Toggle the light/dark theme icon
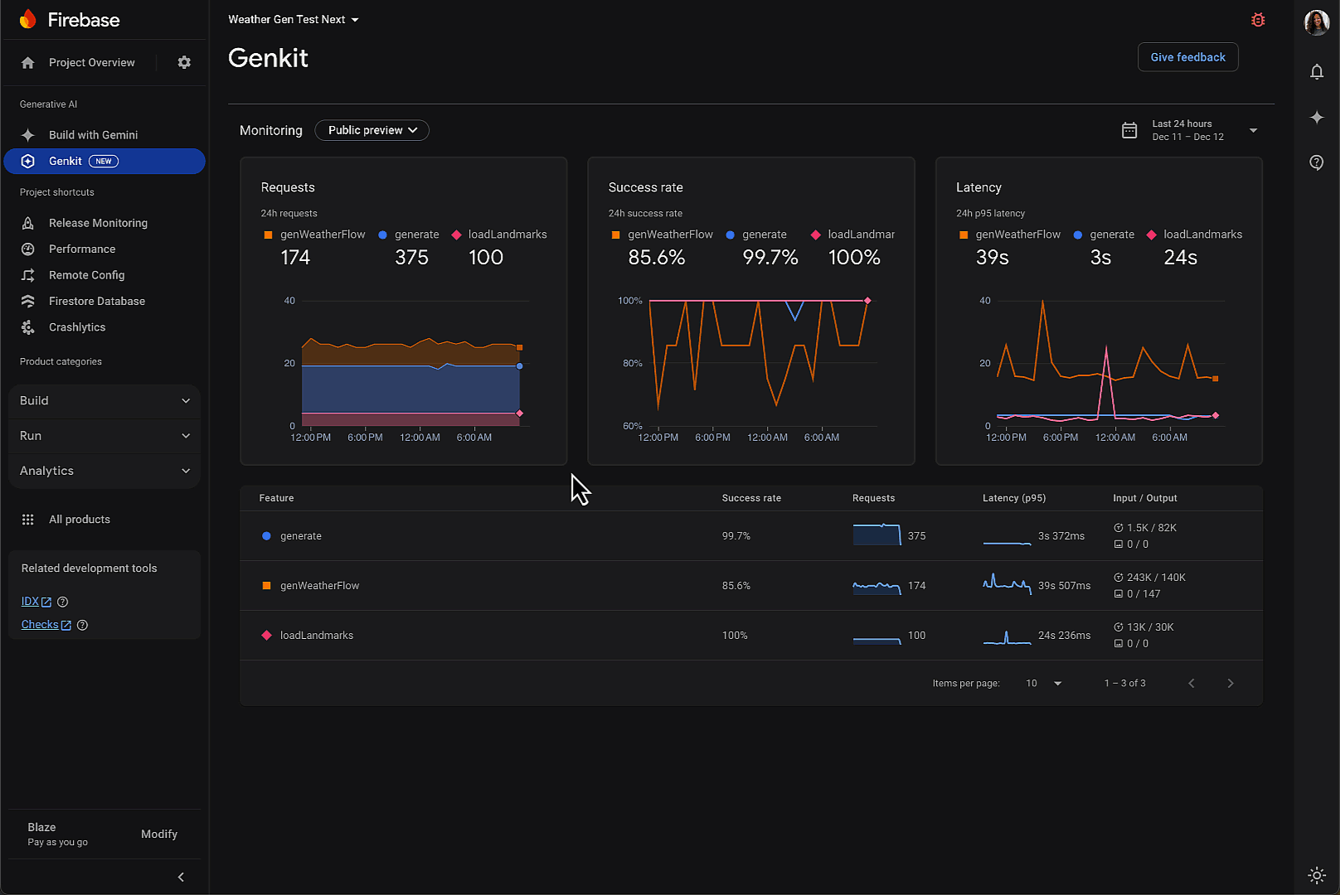This screenshot has height=895, width=1340. click(1317, 875)
